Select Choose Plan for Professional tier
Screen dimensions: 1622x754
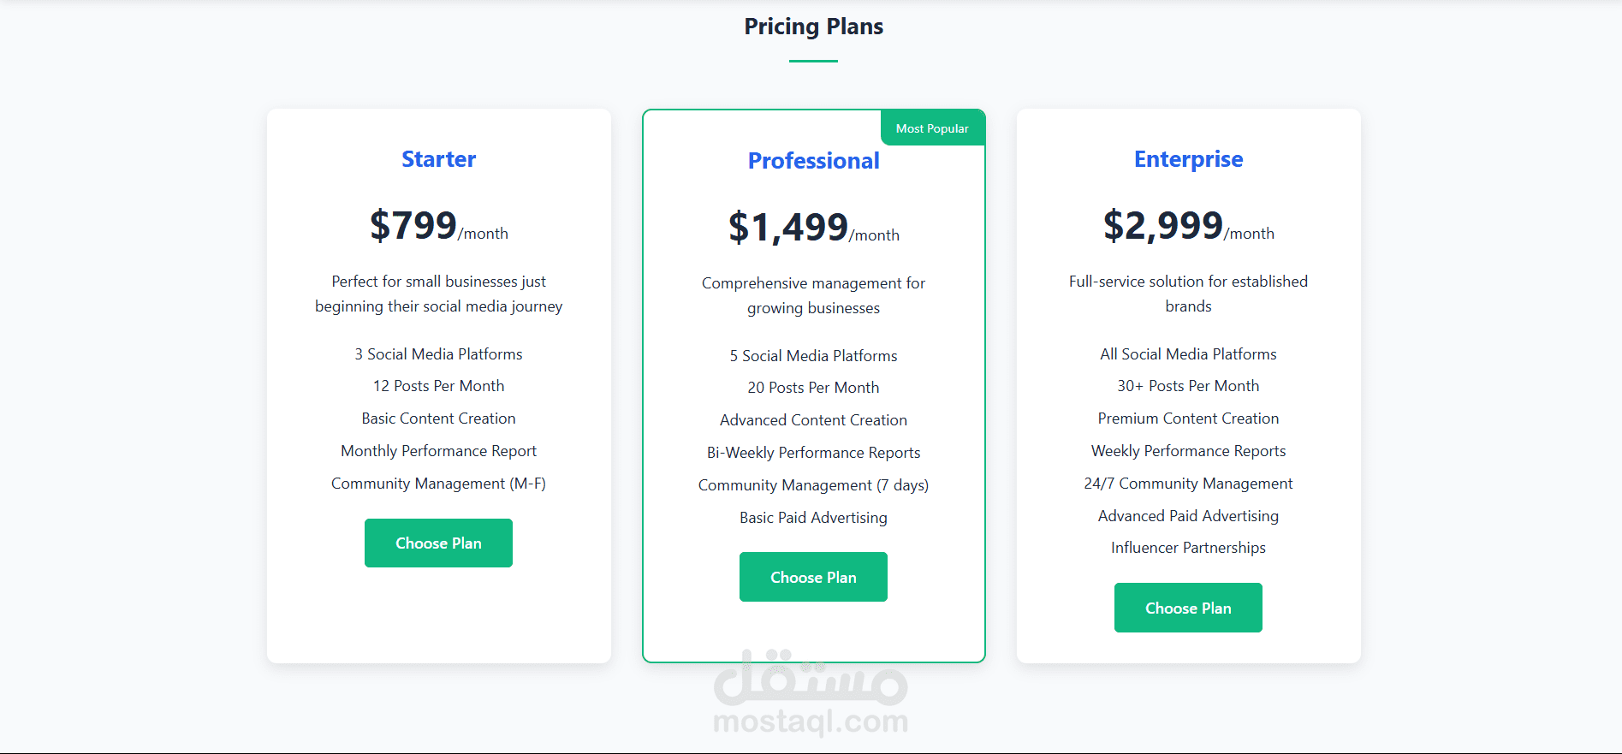[x=813, y=578]
